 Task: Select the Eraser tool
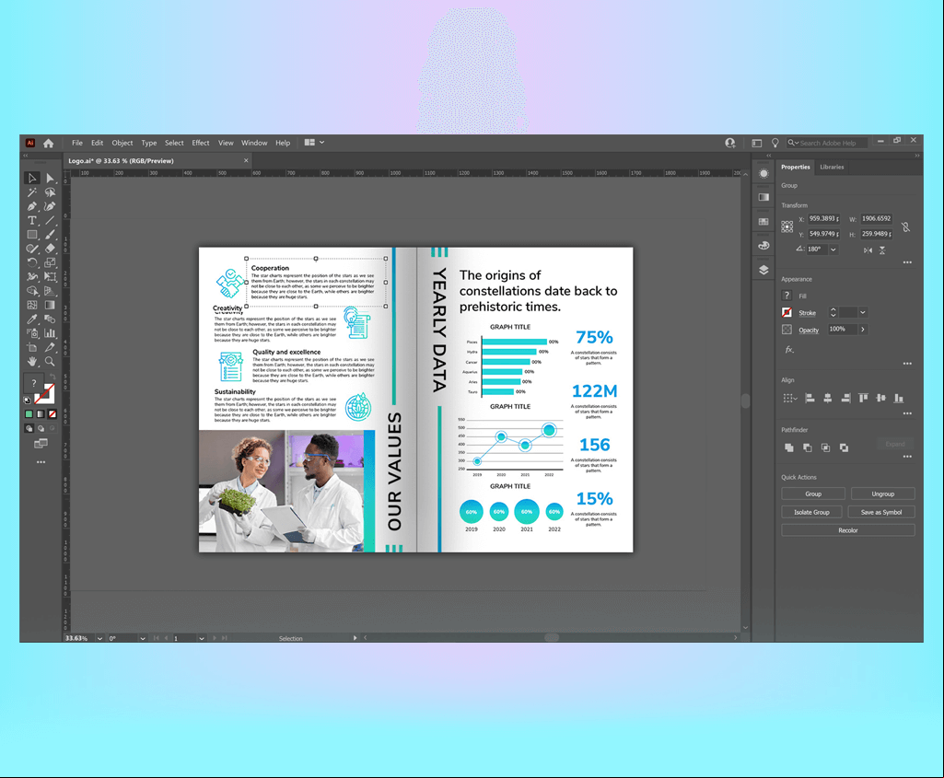tap(50, 249)
